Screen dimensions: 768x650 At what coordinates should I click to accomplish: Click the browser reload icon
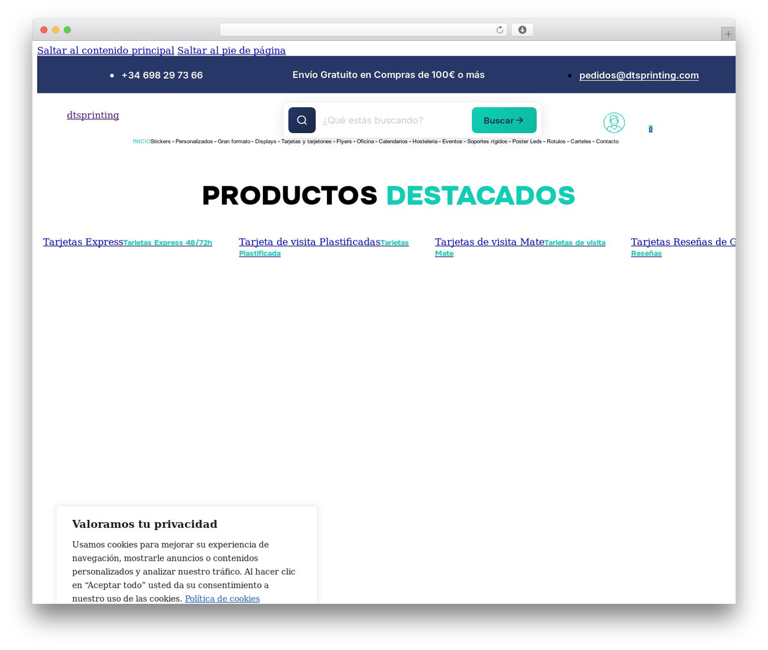point(499,30)
